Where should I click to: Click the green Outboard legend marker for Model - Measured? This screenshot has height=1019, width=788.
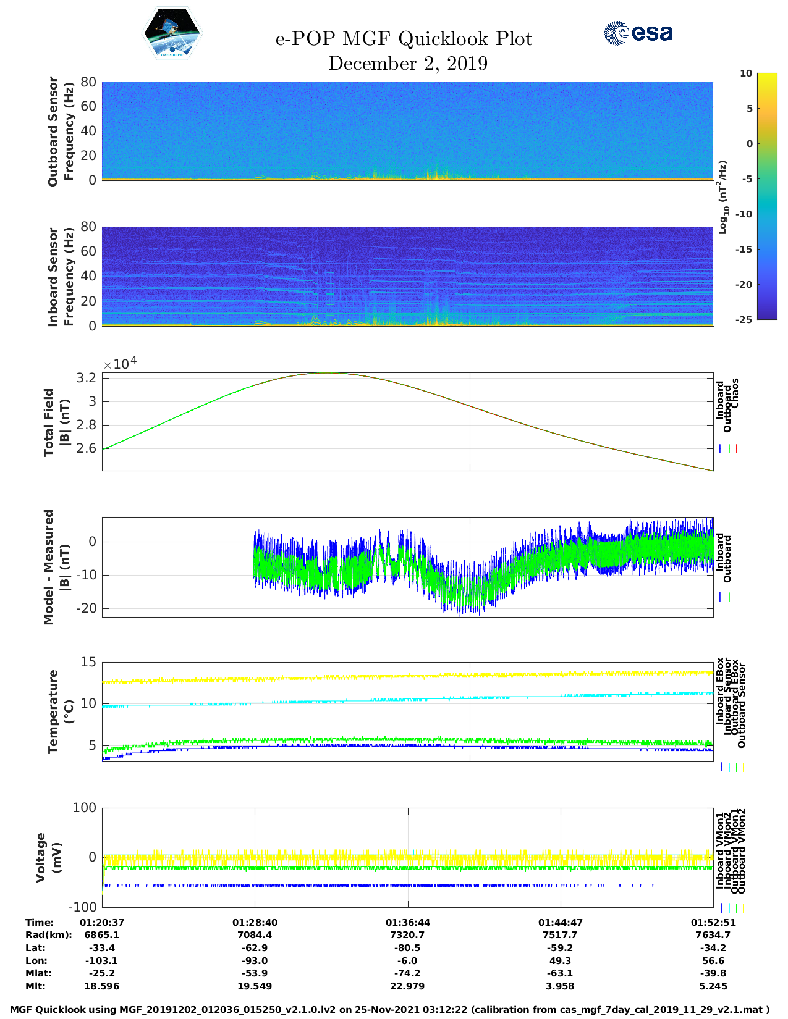pyautogui.click(x=729, y=597)
